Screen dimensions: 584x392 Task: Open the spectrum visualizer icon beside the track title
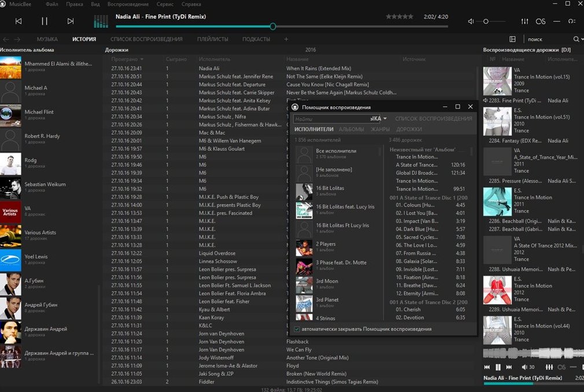pyautogui.click(x=101, y=21)
